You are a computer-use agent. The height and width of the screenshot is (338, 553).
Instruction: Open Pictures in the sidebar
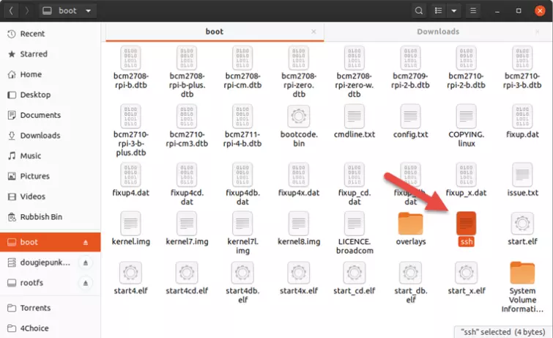(50, 176)
